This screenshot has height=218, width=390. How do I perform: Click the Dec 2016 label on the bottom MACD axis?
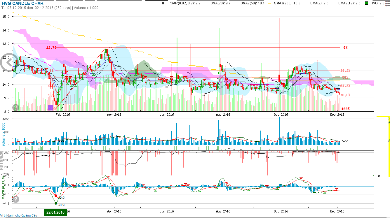point(337,211)
